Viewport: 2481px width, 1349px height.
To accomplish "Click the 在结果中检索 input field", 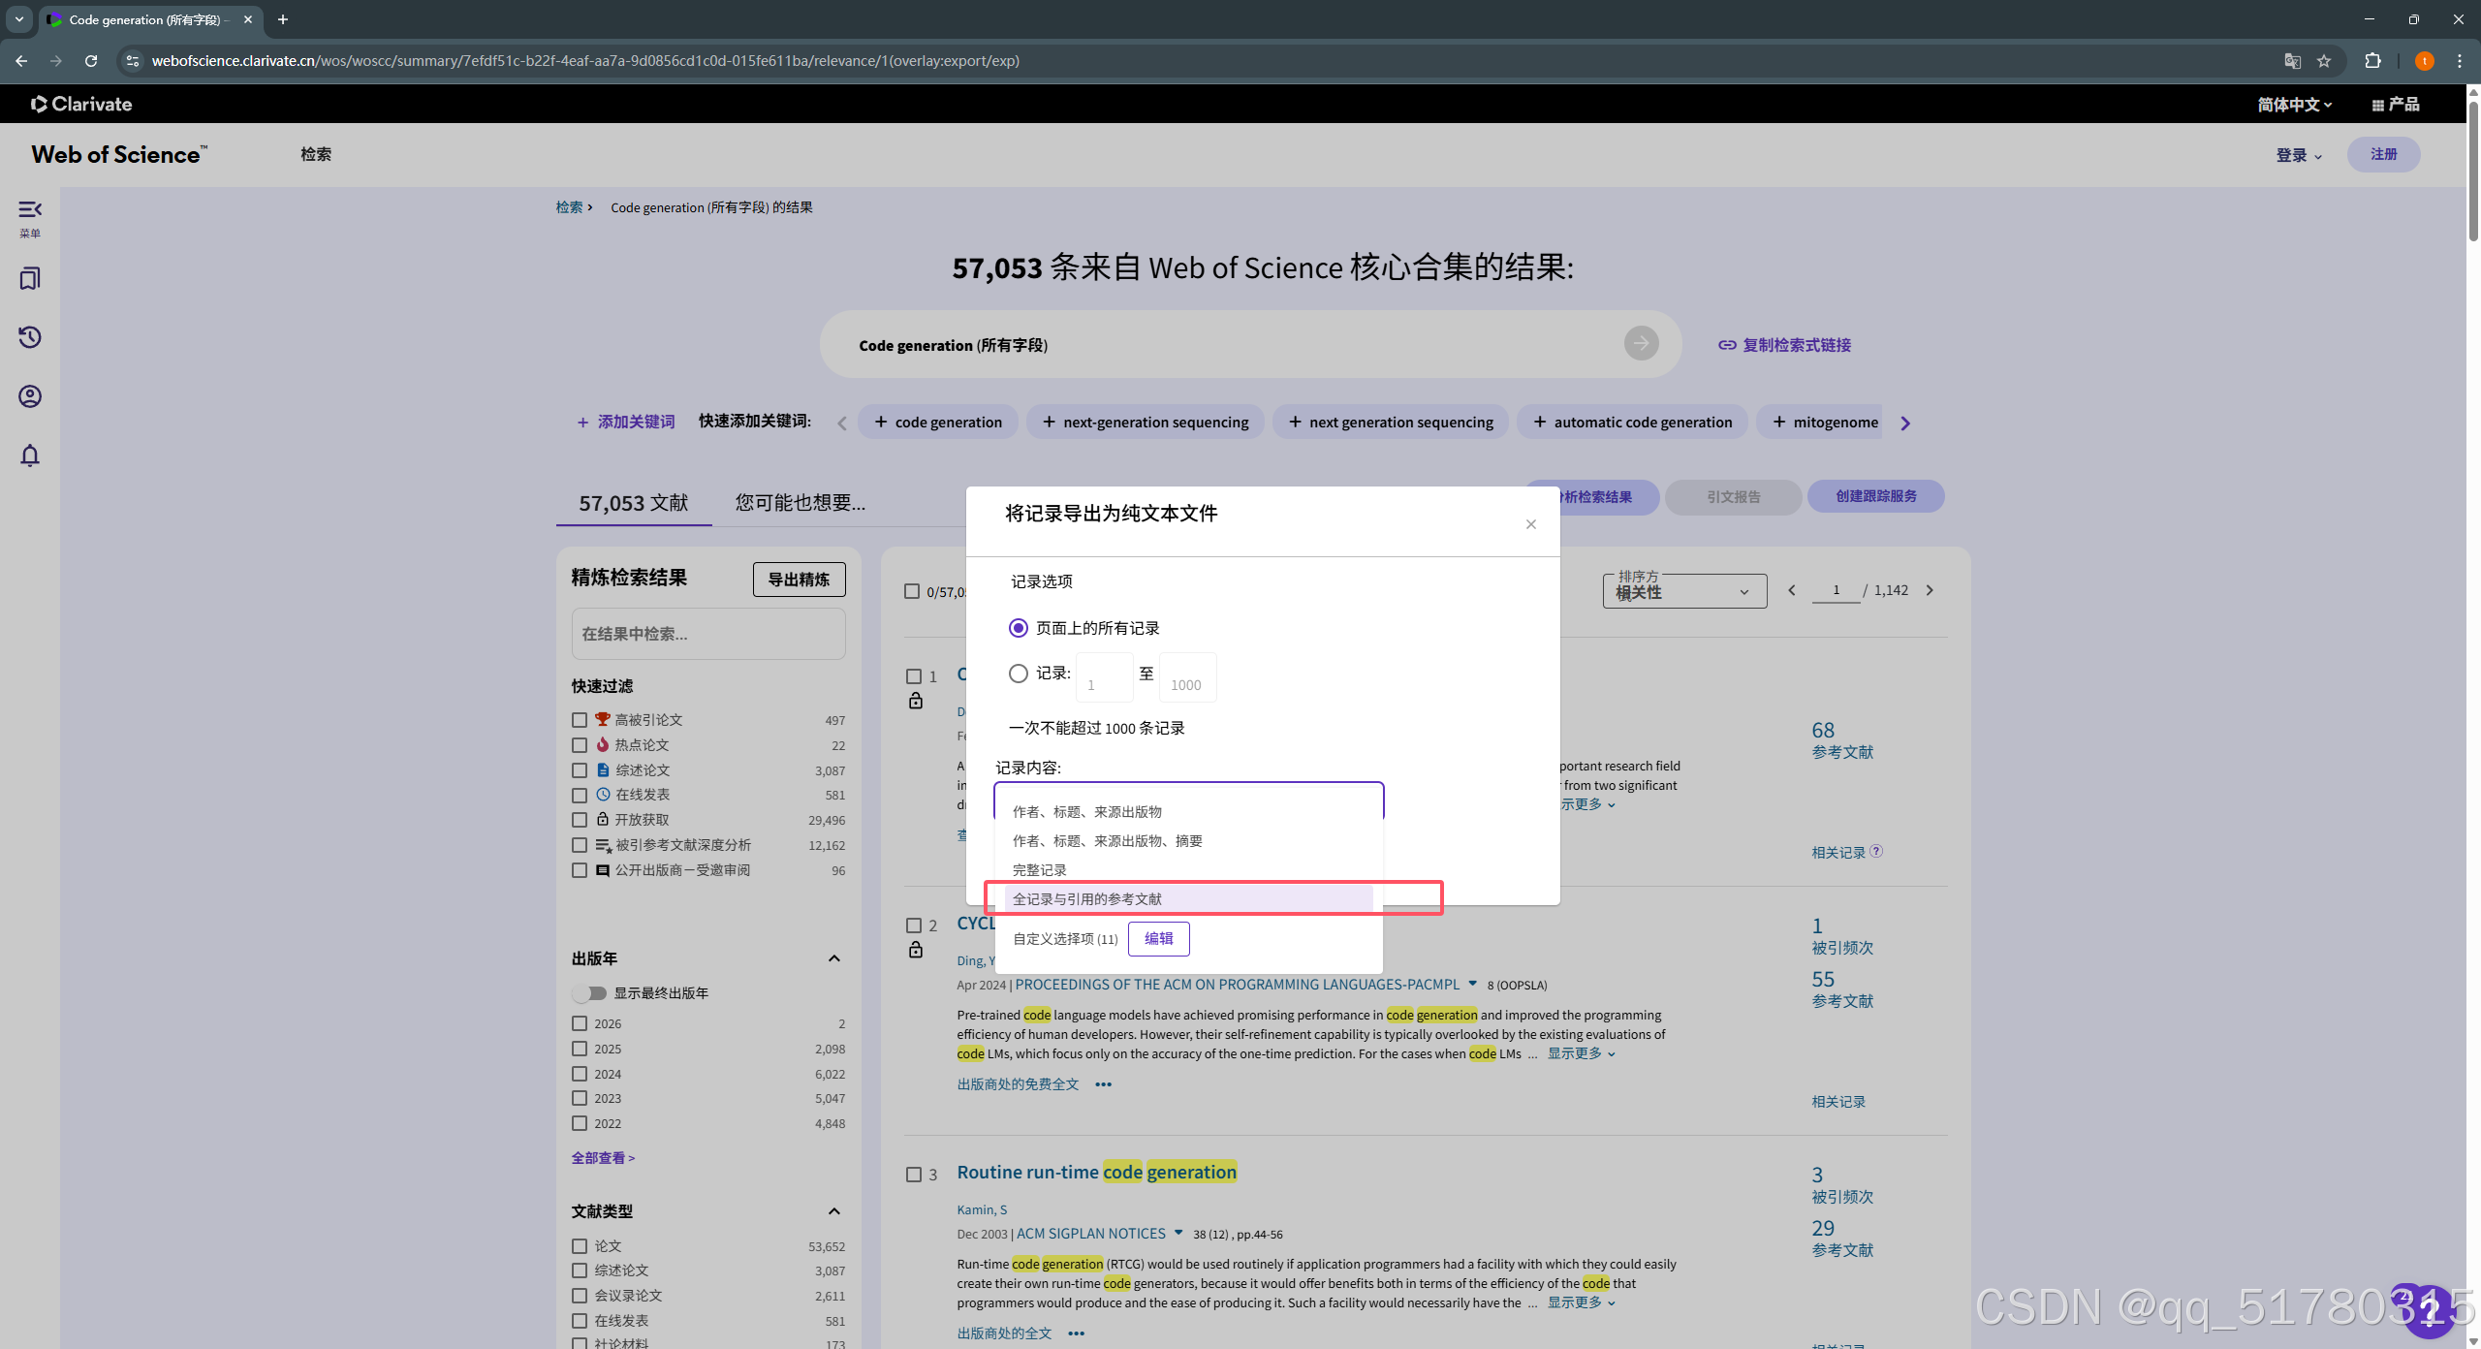I will pos(708,634).
